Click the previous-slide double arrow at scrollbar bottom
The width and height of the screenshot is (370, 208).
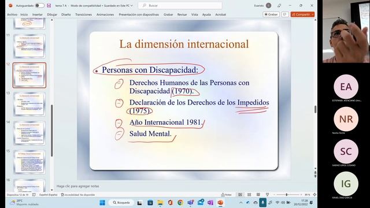click(315, 173)
